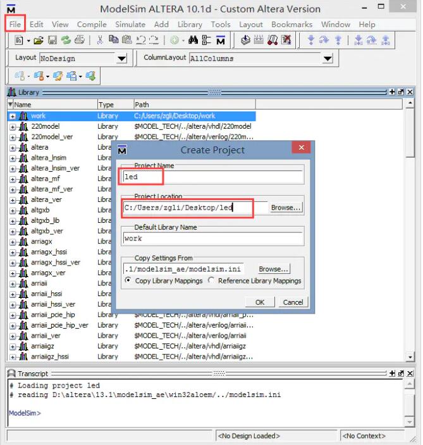Click the Simulate toolbar icon
This screenshot has height=445, width=423.
[273, 40]
